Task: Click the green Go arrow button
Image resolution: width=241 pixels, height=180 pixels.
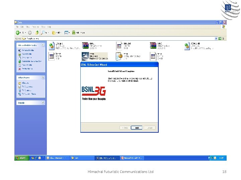Action: click(x=220, y=39)
